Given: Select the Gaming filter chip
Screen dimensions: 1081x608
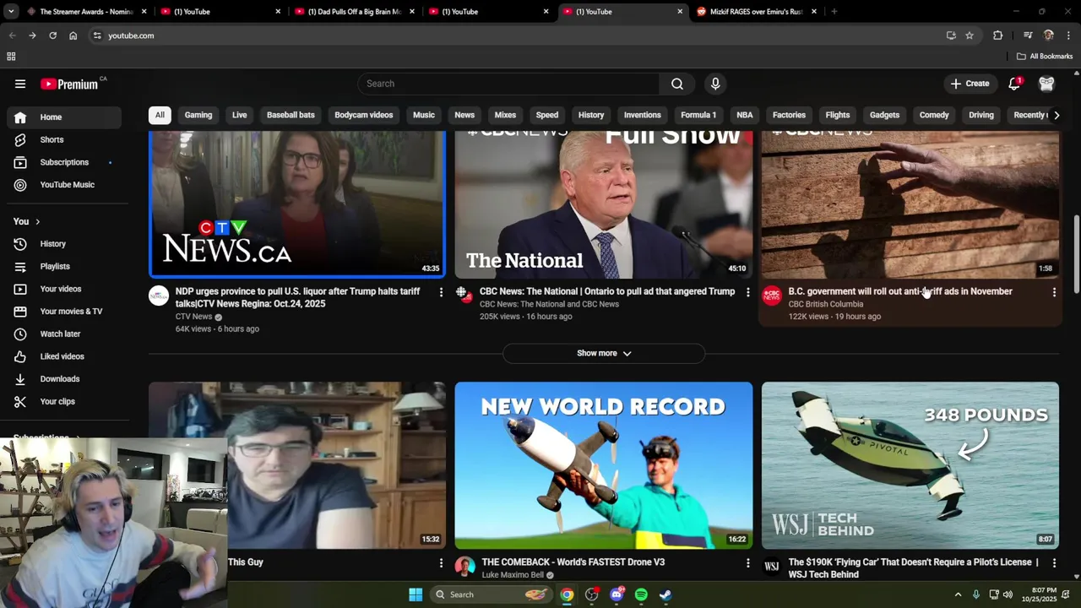Looking at the screenshot, I should [198, 115].
